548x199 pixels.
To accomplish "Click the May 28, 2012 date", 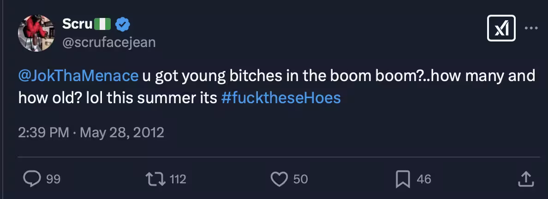I will click(122, 133).
